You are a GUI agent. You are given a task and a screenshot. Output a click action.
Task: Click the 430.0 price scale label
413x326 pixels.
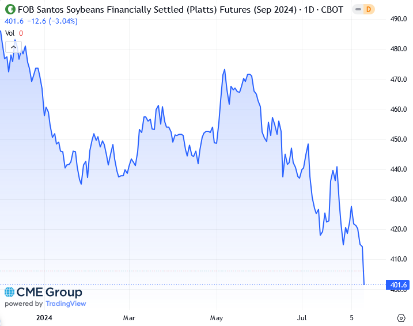tap(399, 199)
